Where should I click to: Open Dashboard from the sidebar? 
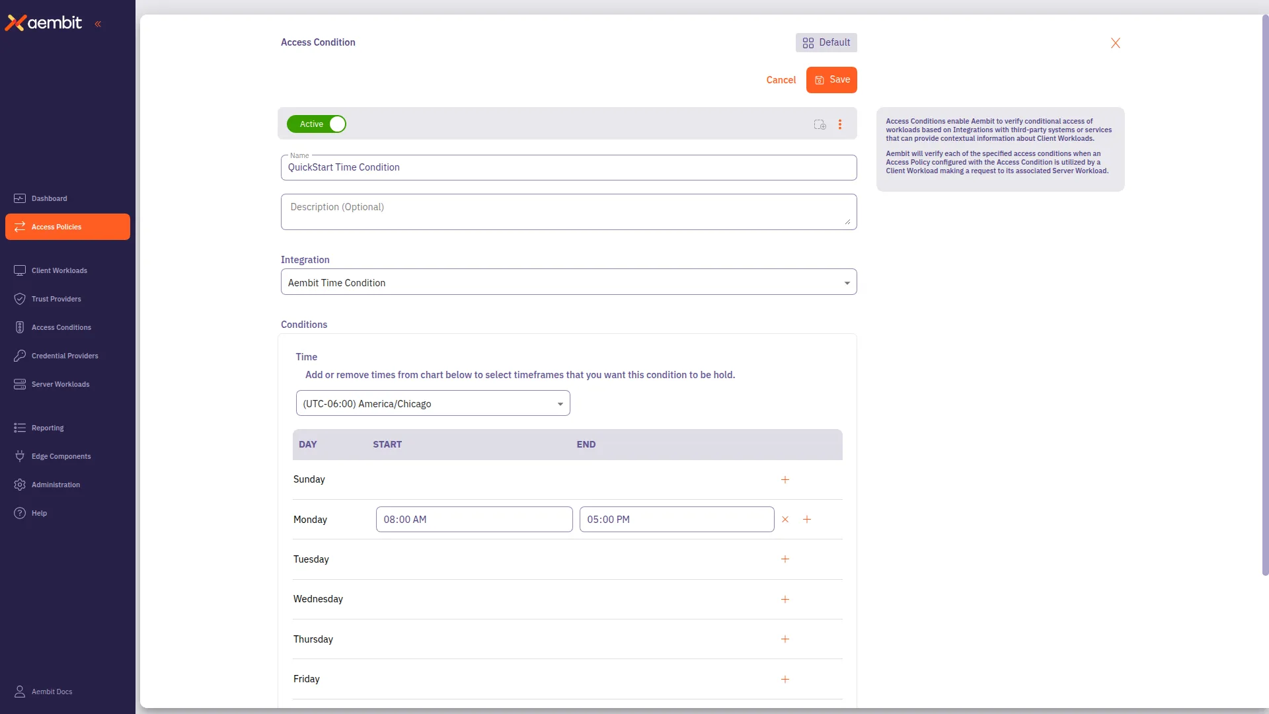67,198
